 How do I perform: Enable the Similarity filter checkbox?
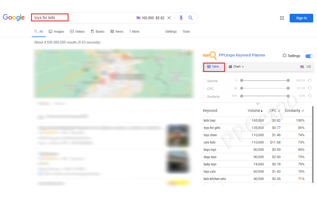point(204,96)
